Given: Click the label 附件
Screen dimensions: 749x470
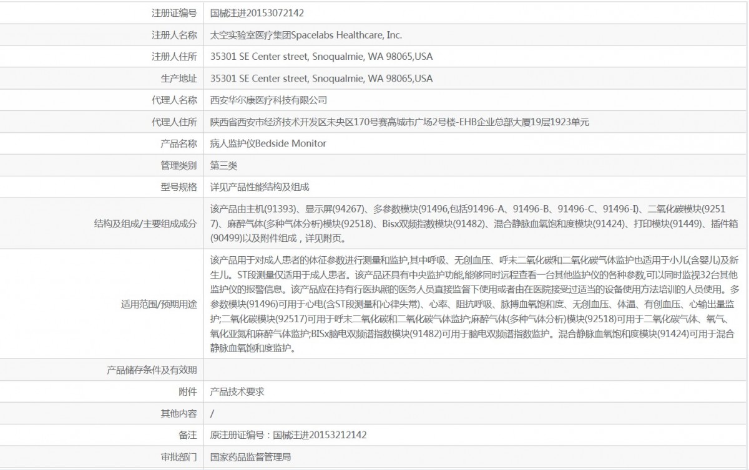Looking at the screenshot, I should pos(188,392).
